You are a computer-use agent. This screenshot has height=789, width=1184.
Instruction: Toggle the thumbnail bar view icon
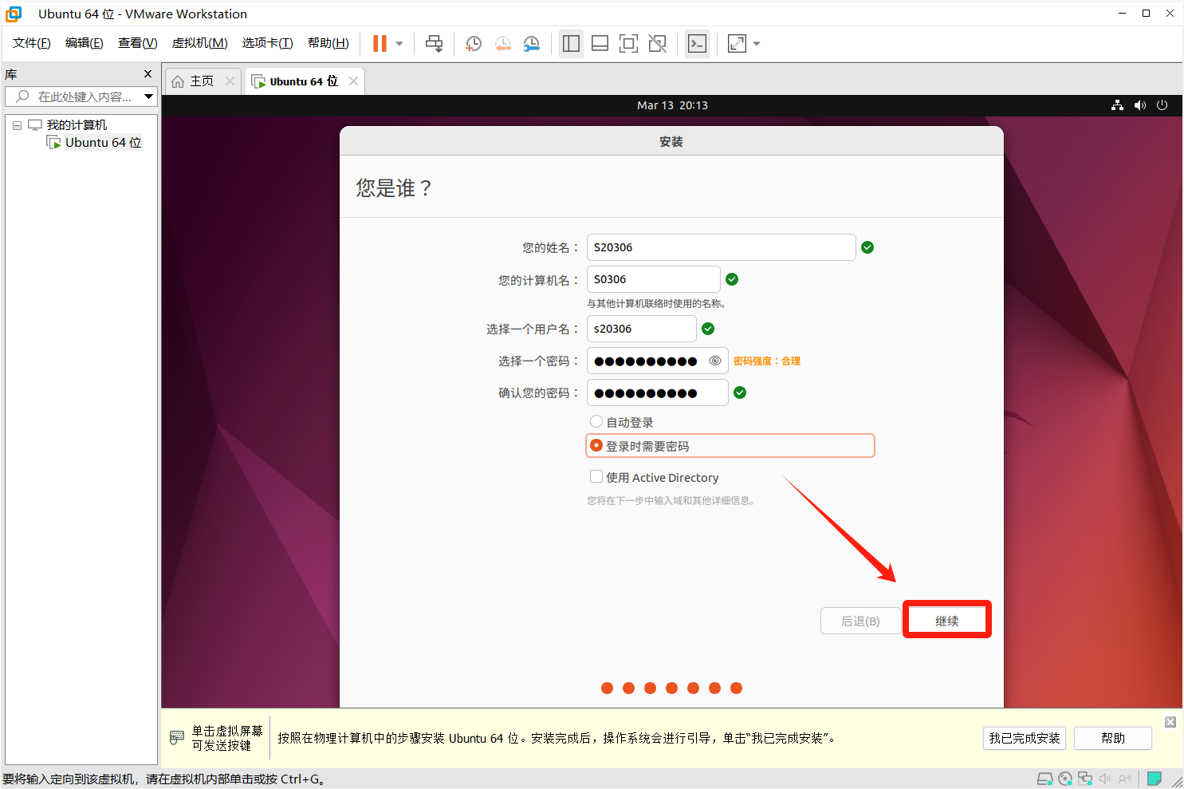[600, 44]
